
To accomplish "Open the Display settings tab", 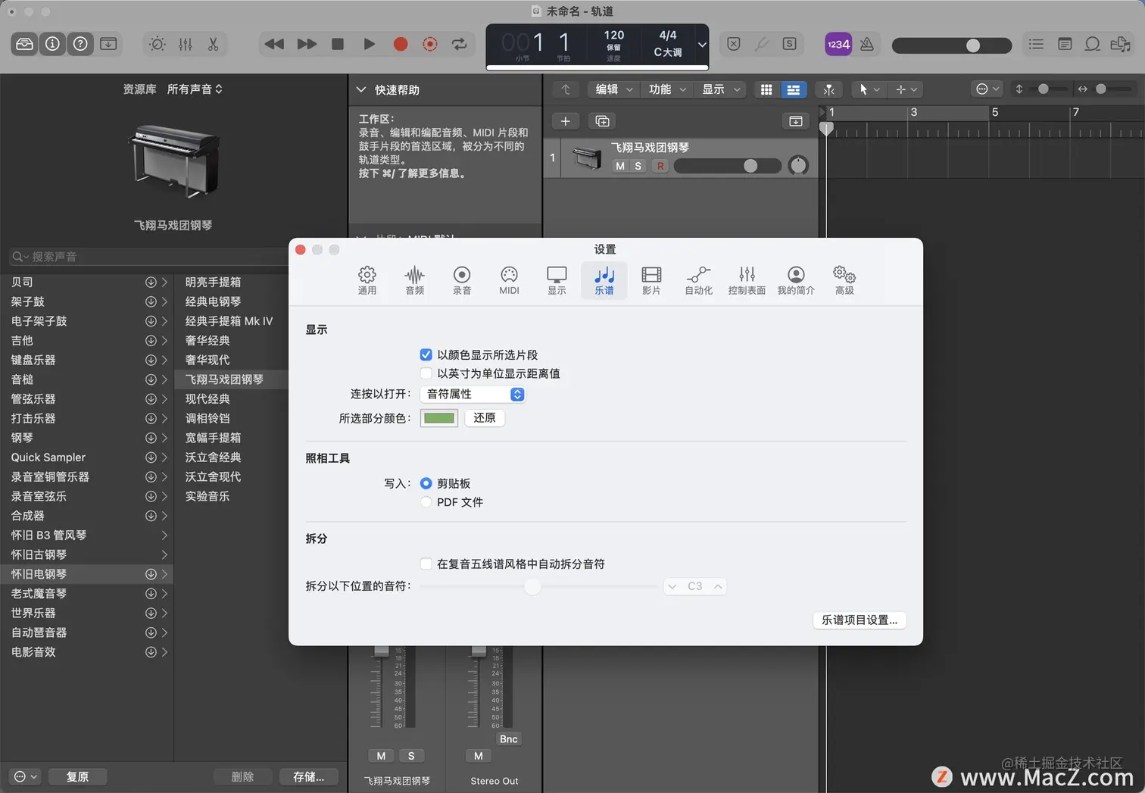I will point(557,280).
